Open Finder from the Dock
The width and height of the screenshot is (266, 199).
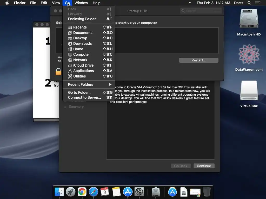tap(59, 192)
